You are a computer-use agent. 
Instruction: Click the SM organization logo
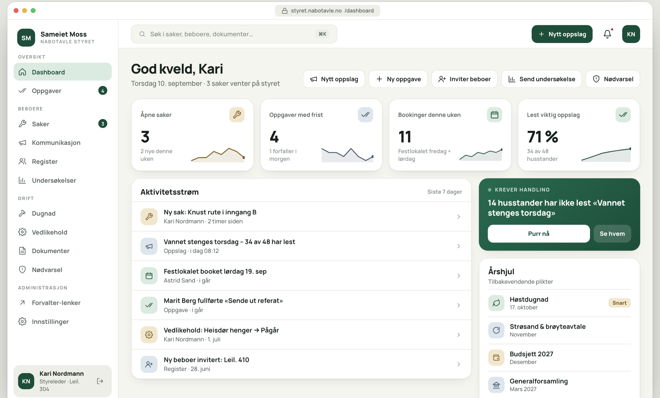click(26, 38)
